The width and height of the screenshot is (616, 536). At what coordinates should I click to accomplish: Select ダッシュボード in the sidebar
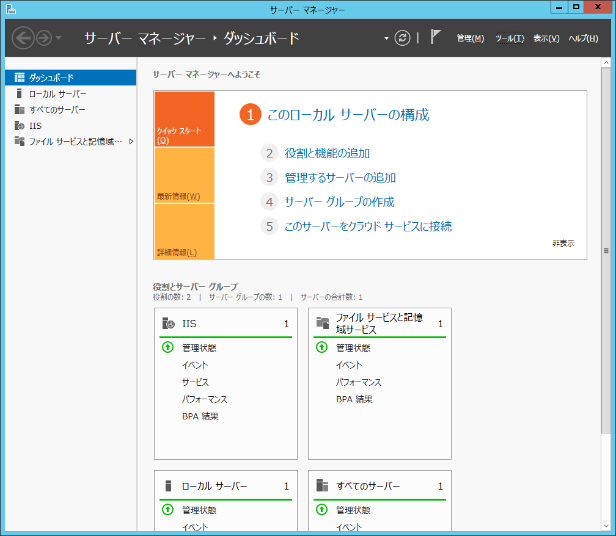pyautogui.click(x=71, y=78)
